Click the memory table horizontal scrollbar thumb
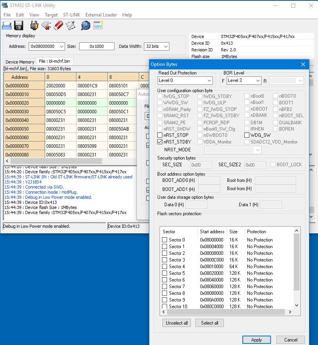 pyautogui.click(x=56, y=161)
